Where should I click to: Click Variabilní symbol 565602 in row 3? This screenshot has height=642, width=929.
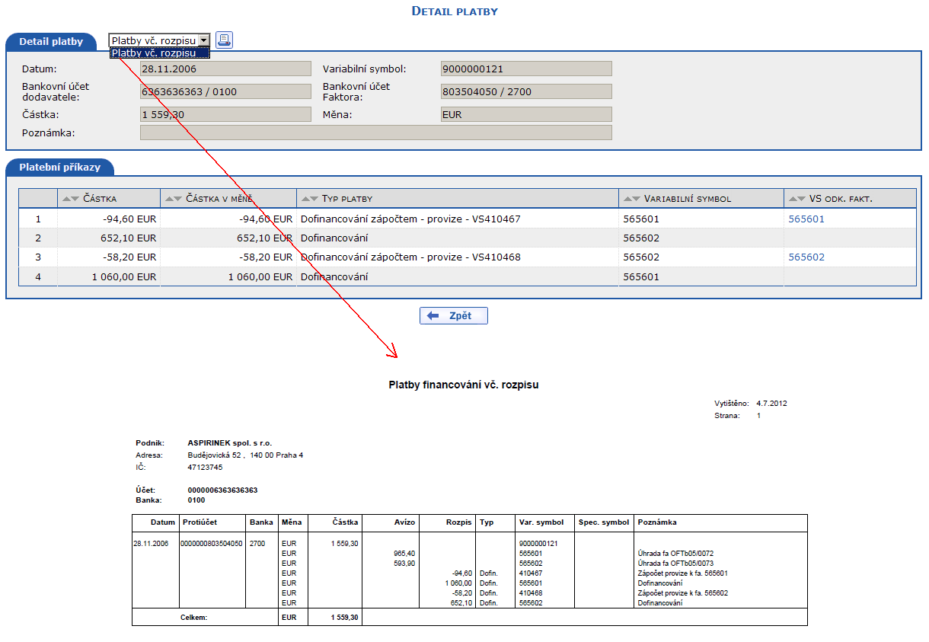pos(641,257)
